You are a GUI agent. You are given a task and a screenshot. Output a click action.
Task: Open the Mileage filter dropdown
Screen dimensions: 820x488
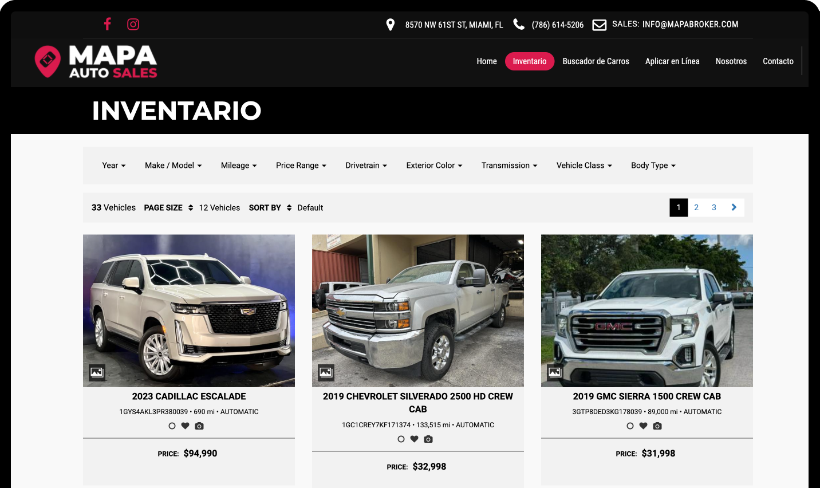point(239,166)
